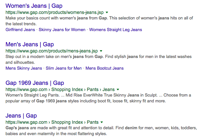Open dropdown arrow after last result's Shopping Index › Pants
This screenshot has height=138, width=204.
pyautogui.click(x=102, y=122)
